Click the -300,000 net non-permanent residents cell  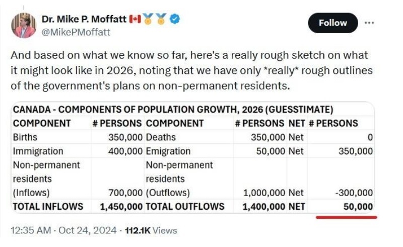(354, 193)
